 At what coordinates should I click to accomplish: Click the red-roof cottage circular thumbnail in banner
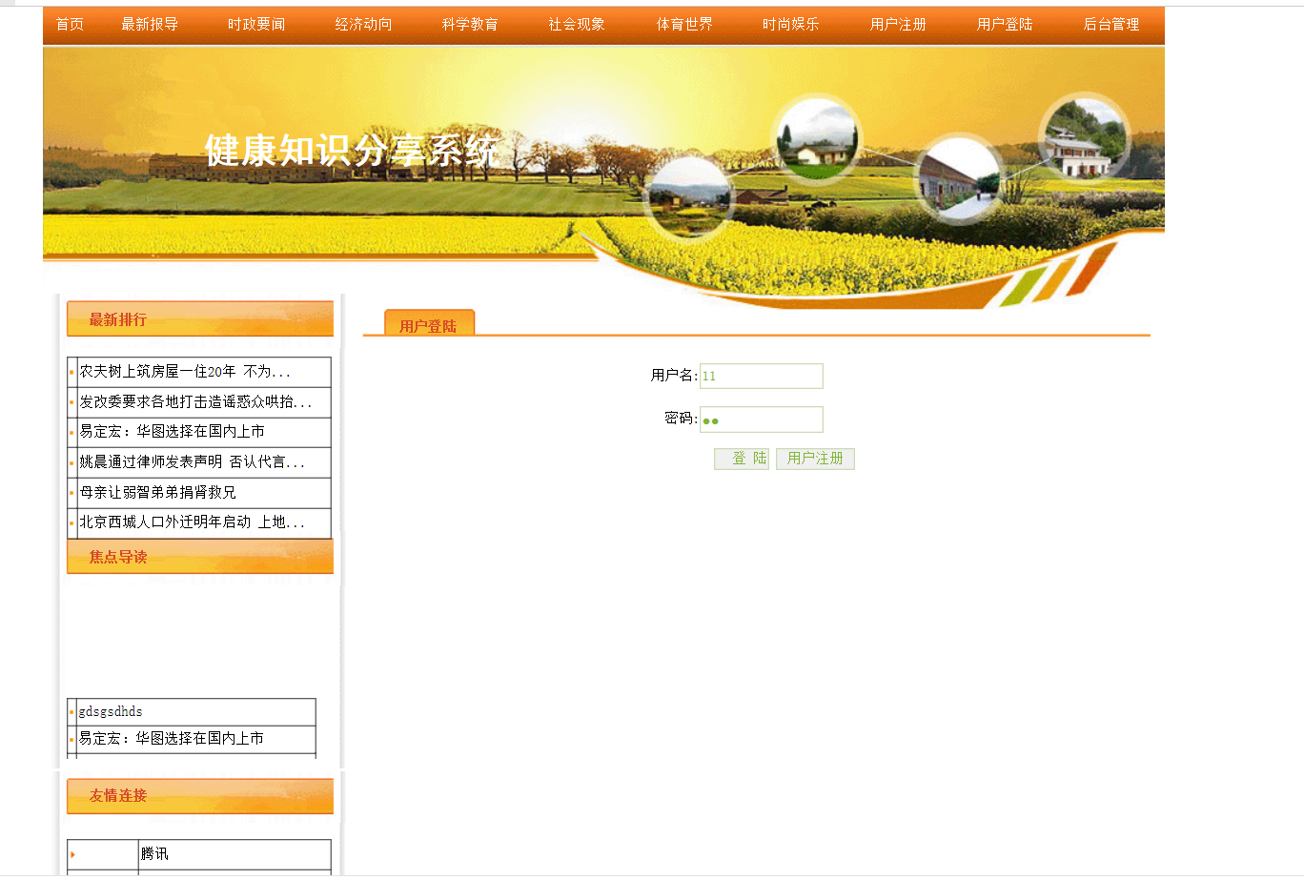coord(816,140)
